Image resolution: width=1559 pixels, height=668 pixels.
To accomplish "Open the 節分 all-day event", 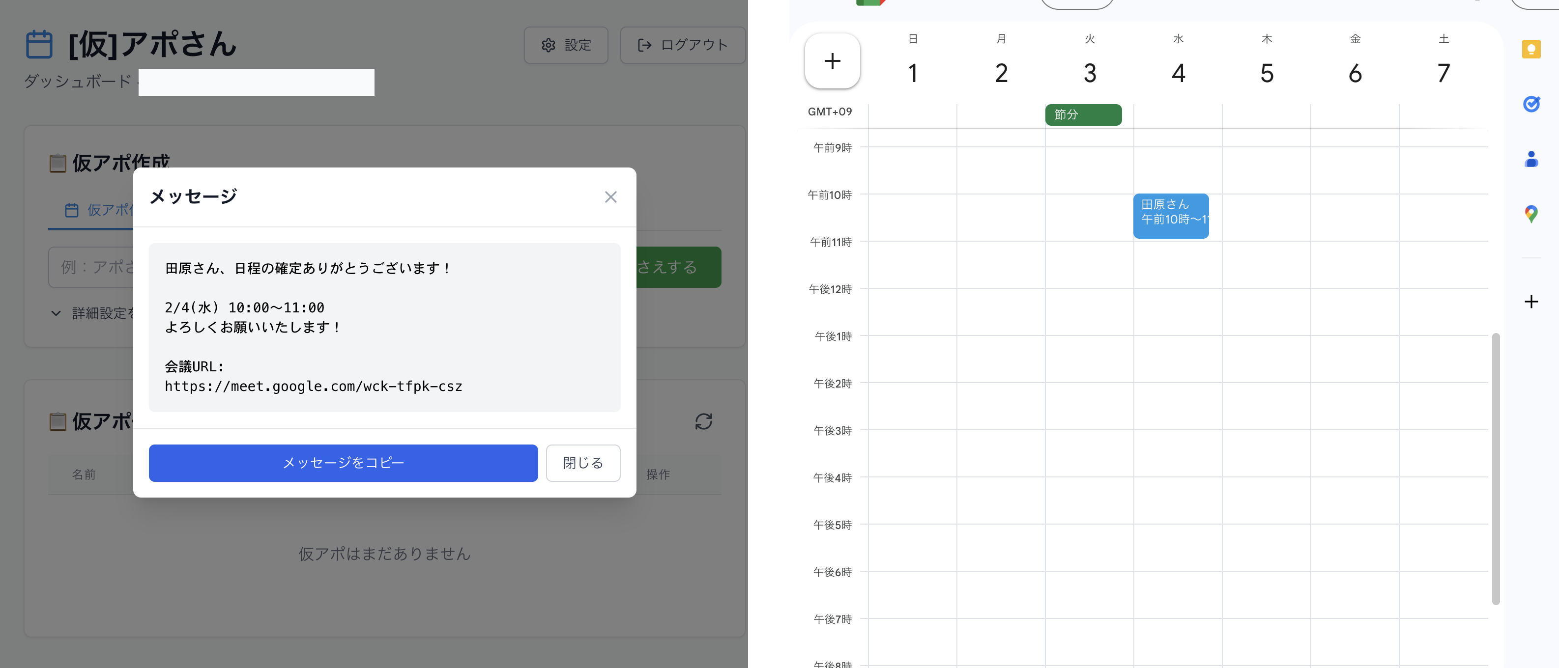I will click(1083, 114).
